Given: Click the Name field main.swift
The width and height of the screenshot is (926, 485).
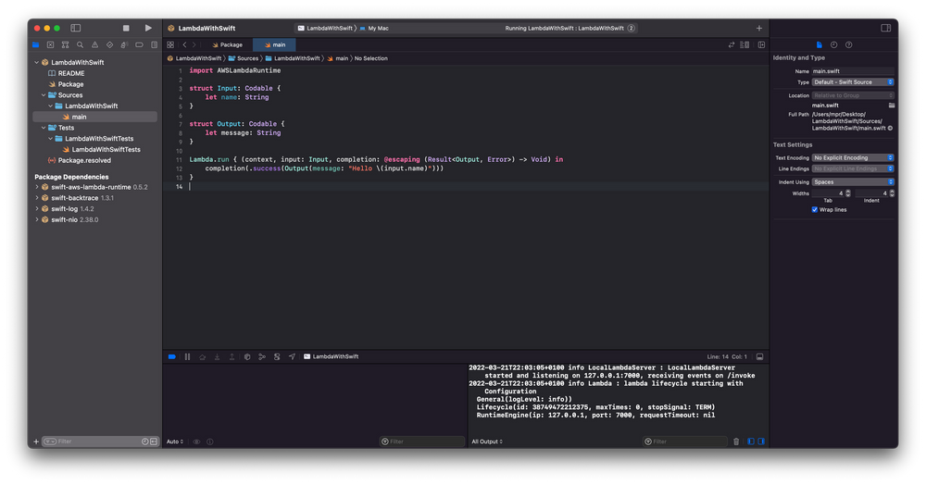Looking at the screenshot, I should pyautogui.click(x=853, y=70).
